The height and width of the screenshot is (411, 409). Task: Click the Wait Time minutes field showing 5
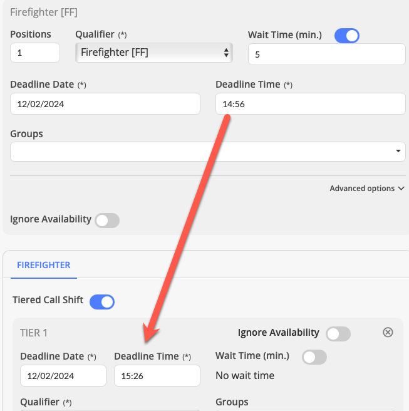(327, 55)
